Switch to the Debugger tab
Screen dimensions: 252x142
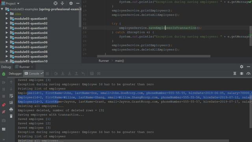point(15,74)
